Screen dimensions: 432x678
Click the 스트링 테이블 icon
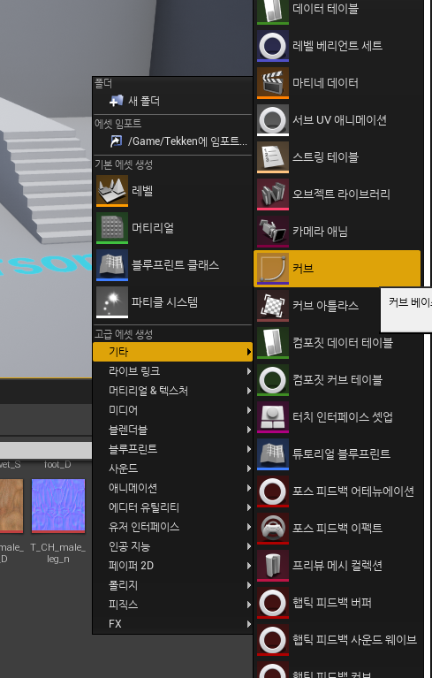[x=273, y=157]
